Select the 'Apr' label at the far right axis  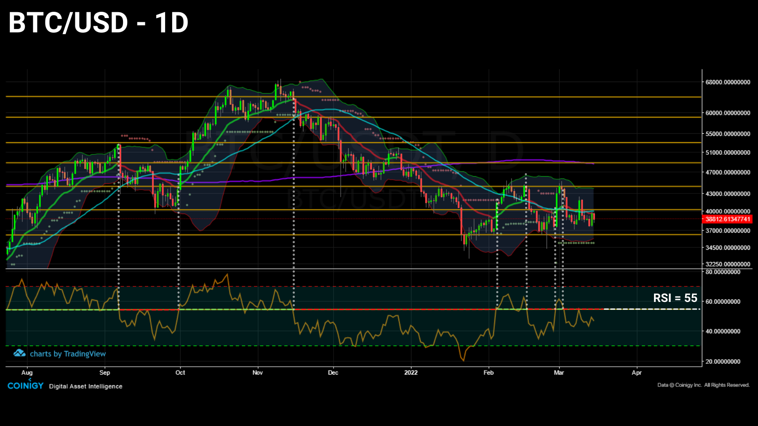tap(637, 372)
